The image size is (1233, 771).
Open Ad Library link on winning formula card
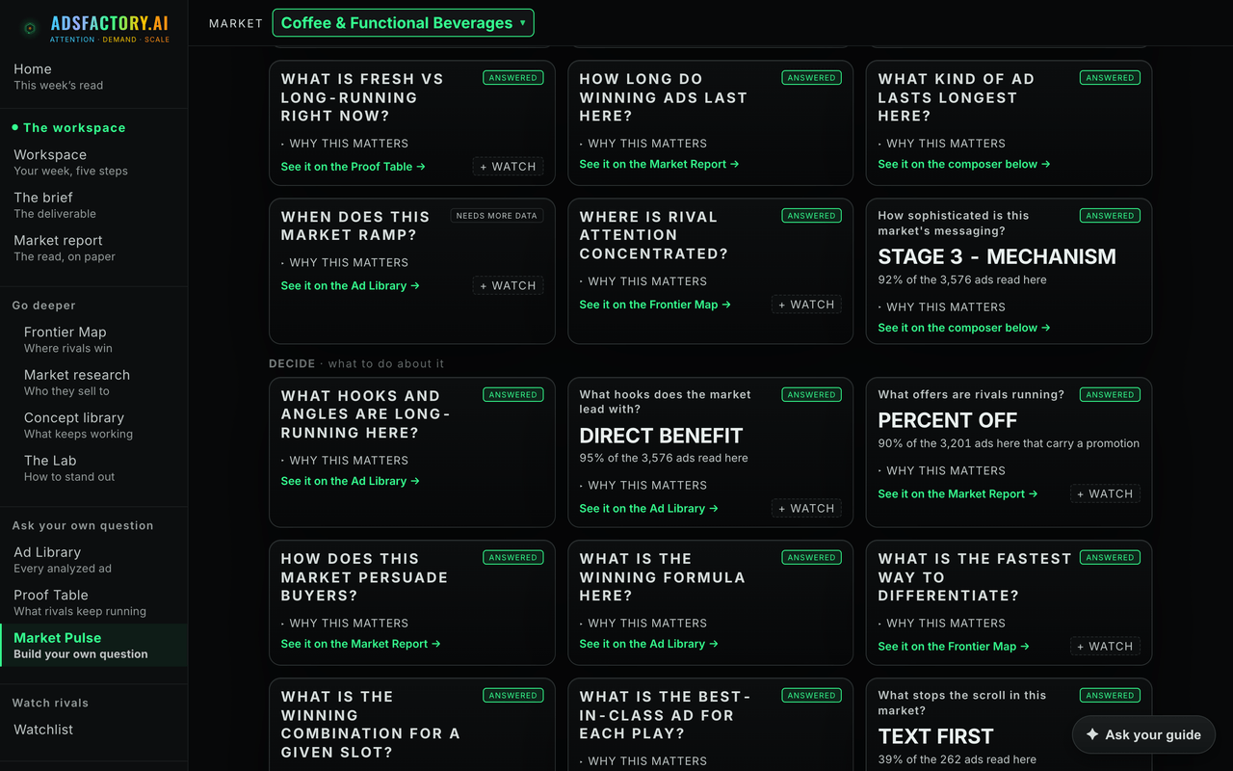pos(649,644)
